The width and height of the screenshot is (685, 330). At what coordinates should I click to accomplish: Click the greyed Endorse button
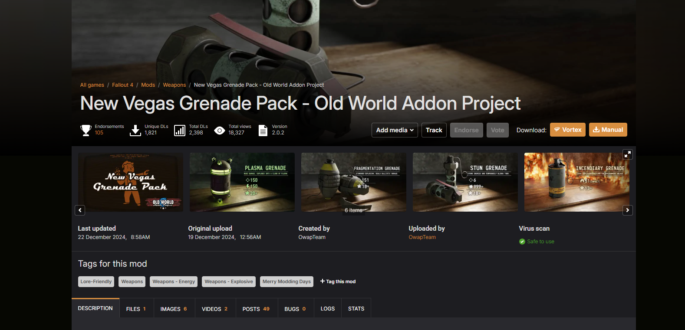click(x=467, y=130)
